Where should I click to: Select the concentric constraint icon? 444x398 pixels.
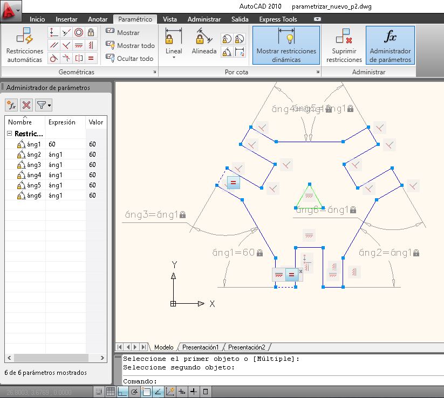tap(79, 32)
